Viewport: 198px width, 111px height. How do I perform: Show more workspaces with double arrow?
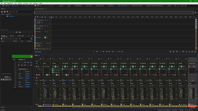[x=175, y=6]
